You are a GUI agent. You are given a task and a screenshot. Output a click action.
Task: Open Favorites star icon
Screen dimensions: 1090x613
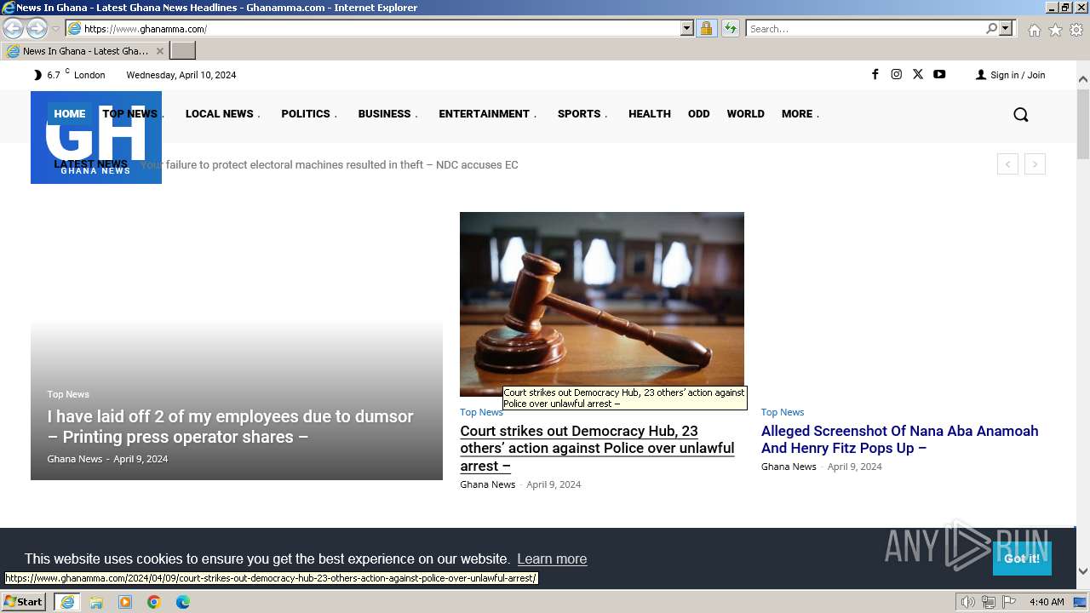click(x=1055, y=30)
